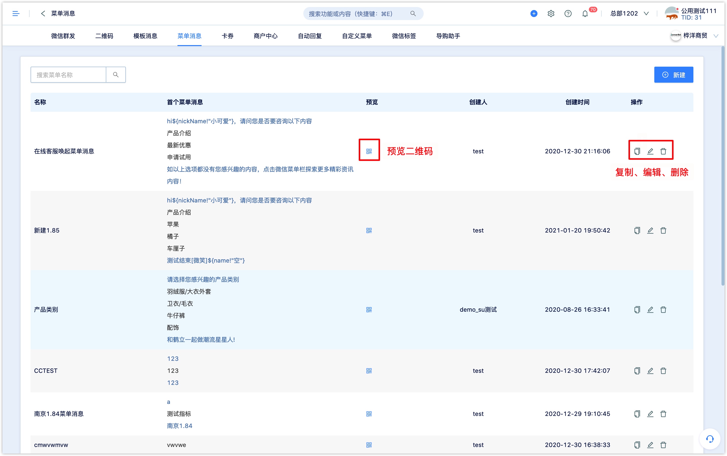Edit the 南京1.84菜单消息 row

pos(650,414)
